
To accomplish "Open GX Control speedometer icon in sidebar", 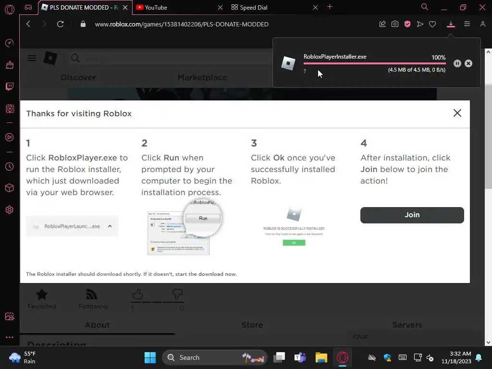I will (10, 43).
